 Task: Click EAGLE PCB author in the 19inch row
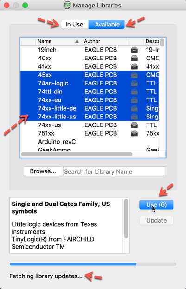coord(101,50)
